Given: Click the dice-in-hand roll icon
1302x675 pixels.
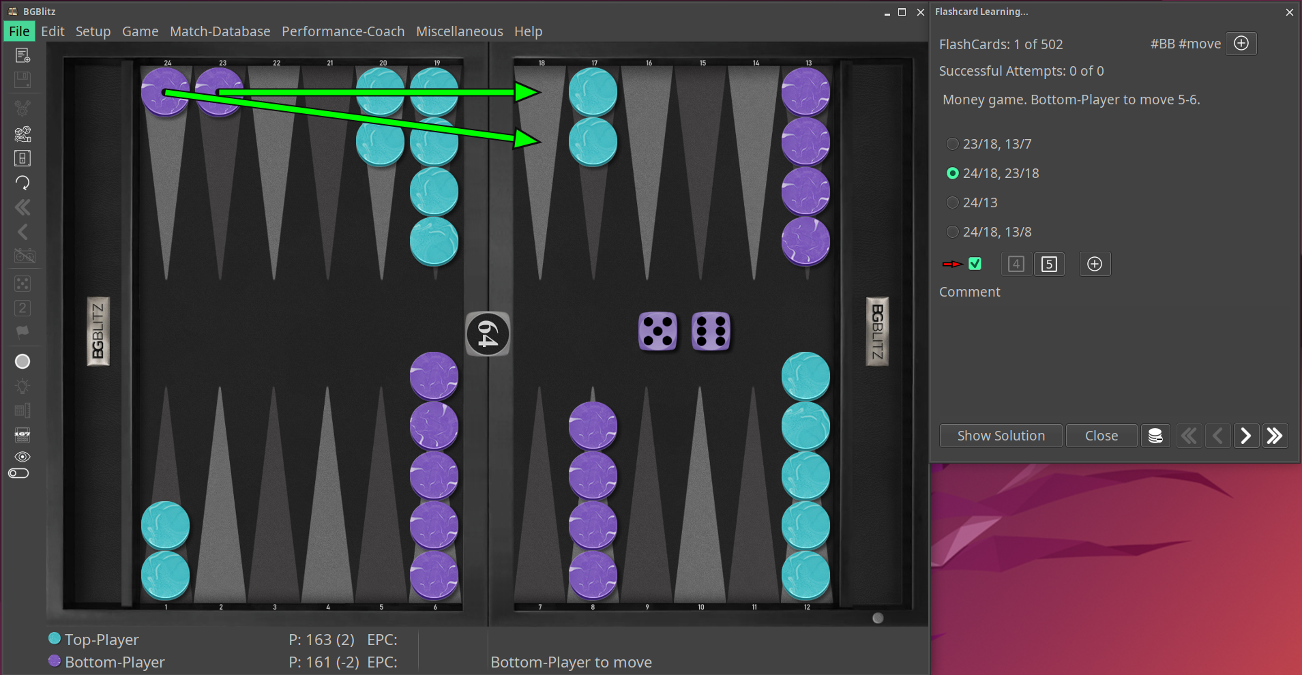Looking at the screenshot, I should [23, 134].
